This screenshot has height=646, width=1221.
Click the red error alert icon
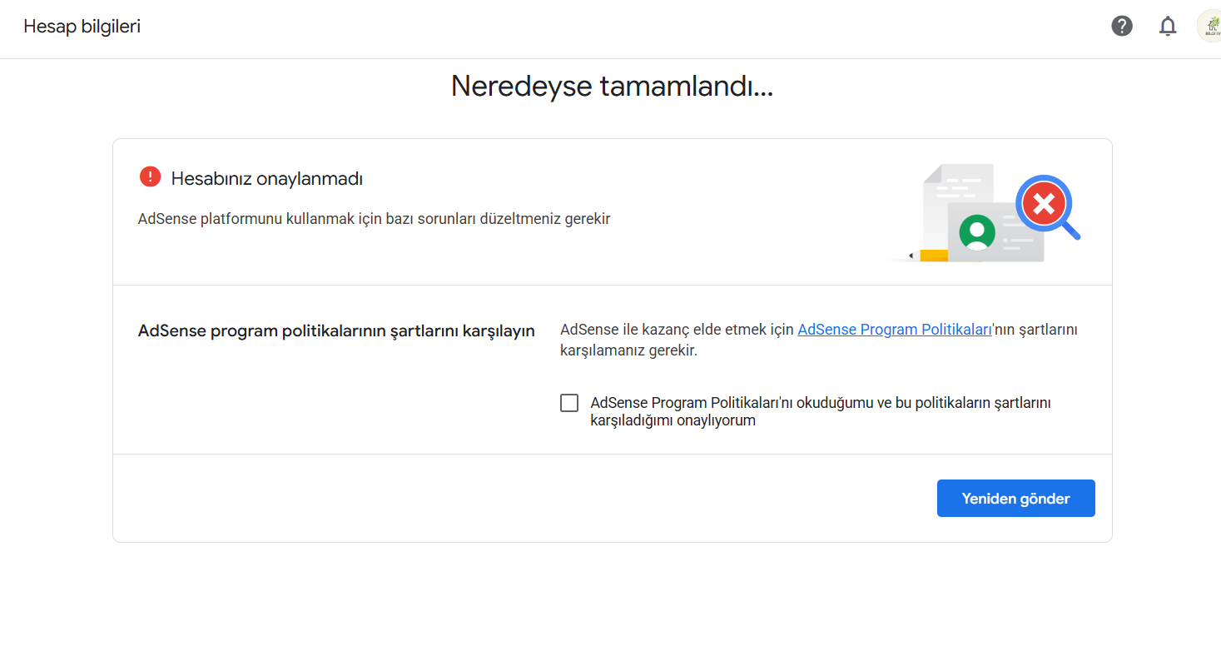pyautogui.click(x=150, y=177)
